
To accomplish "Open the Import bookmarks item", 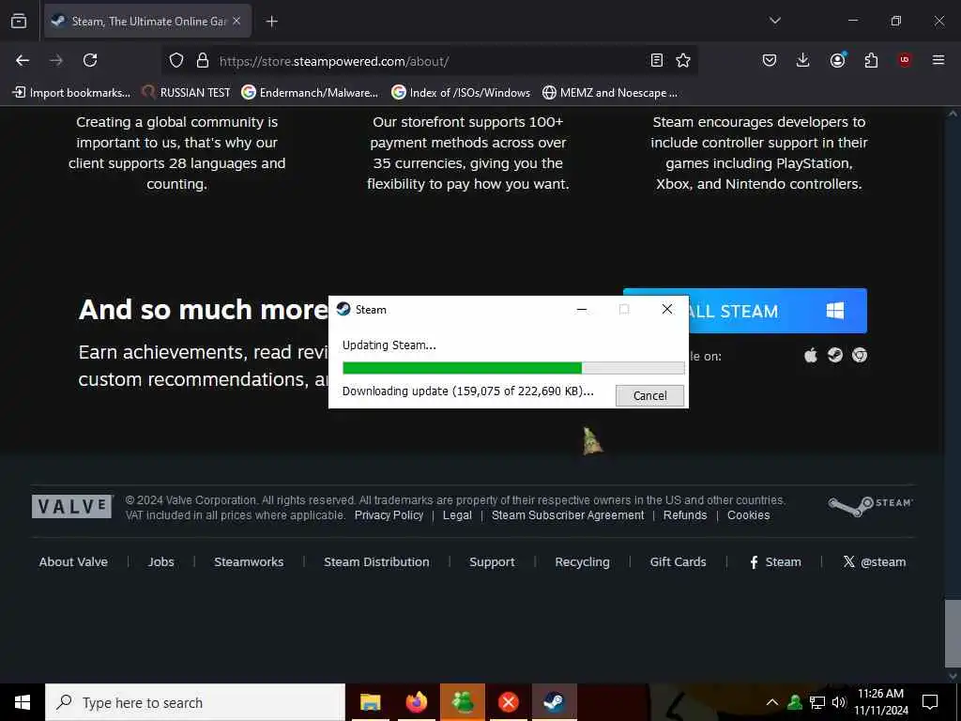I will tap(71, 93).
